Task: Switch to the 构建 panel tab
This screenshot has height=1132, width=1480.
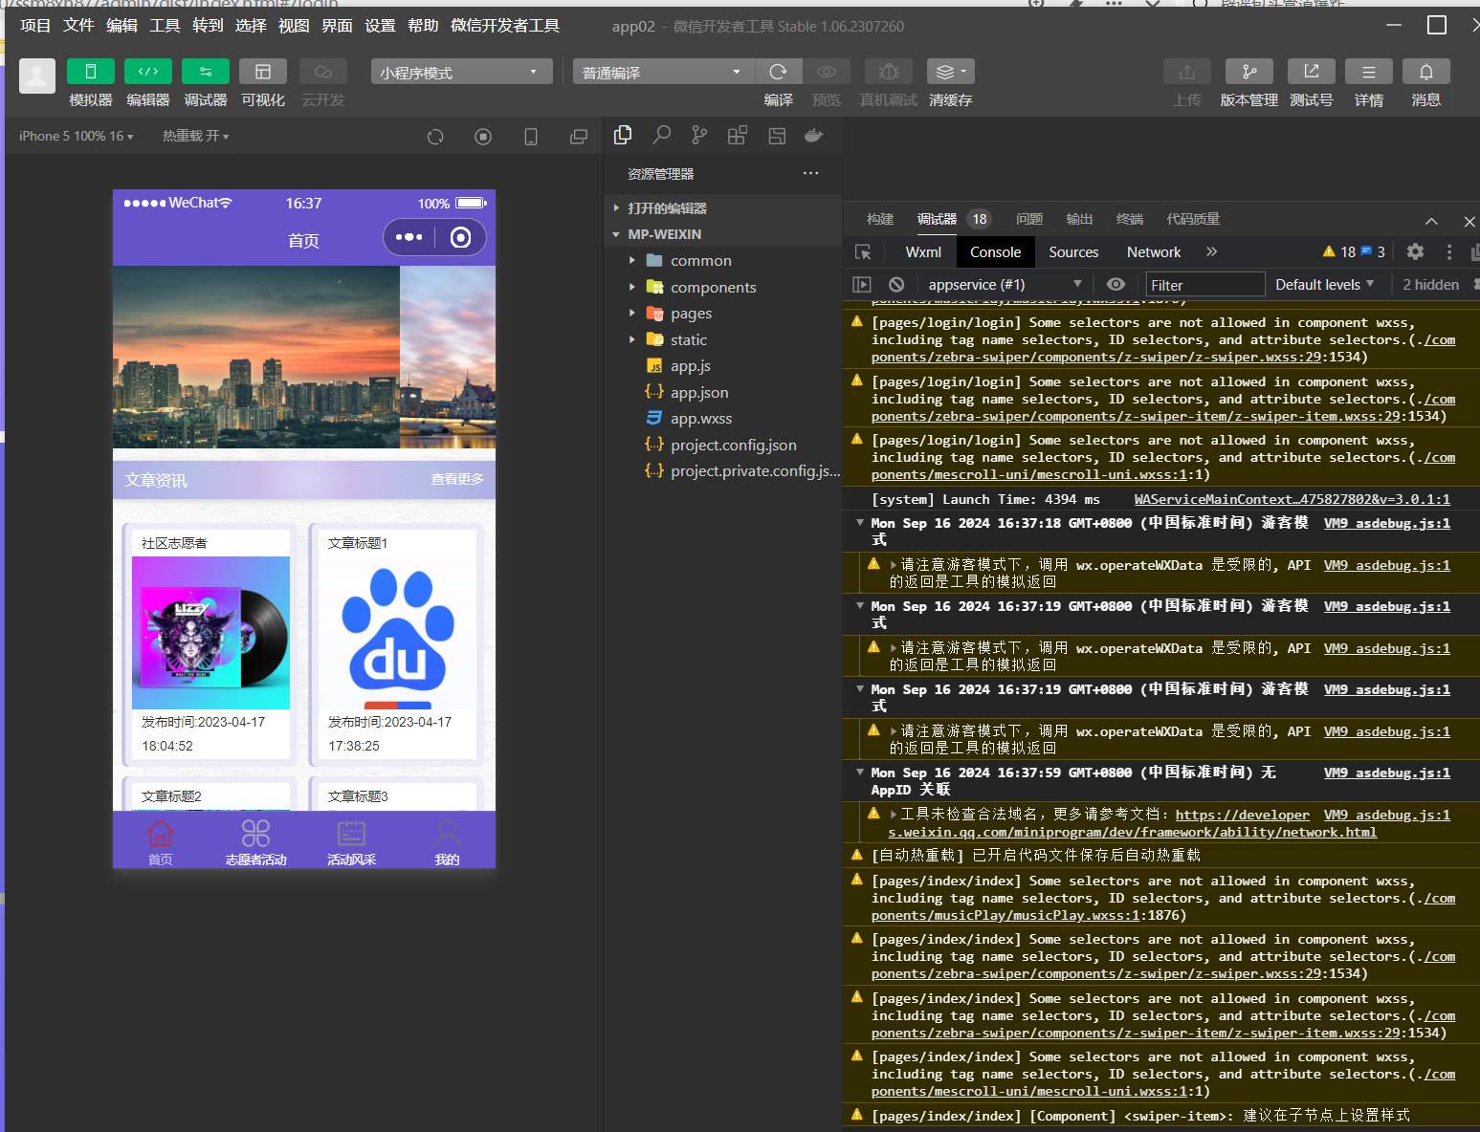Action: tap(880, 219)
